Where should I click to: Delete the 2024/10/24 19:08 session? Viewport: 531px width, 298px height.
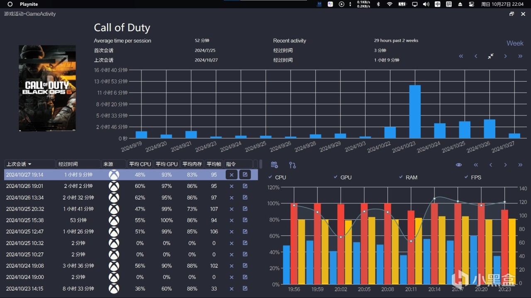[x=231, y=266]
